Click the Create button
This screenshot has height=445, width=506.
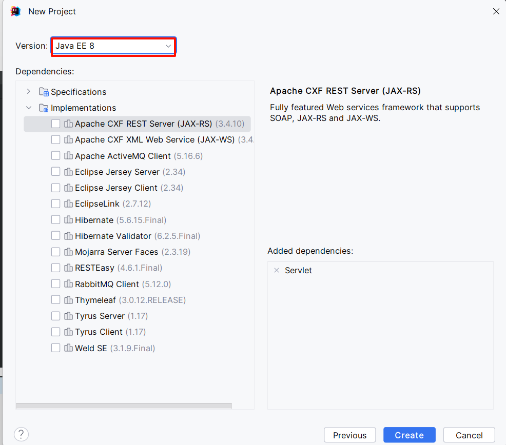409,435
